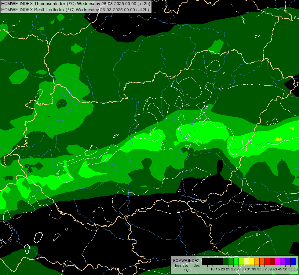Click the orange-red 35–37 legend swatch
The width and height of the screenshot is (299, 275).
point(262,261)
